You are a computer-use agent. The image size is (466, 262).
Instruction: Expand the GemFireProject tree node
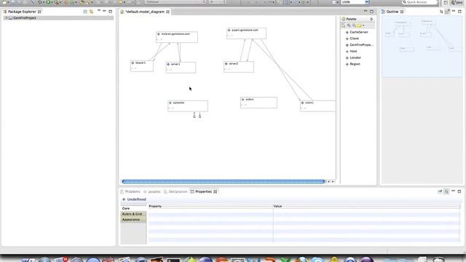click(7, 18)
